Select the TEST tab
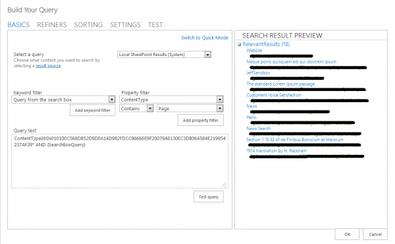Viewport: 395px width, 244px height. pos(155,24)
